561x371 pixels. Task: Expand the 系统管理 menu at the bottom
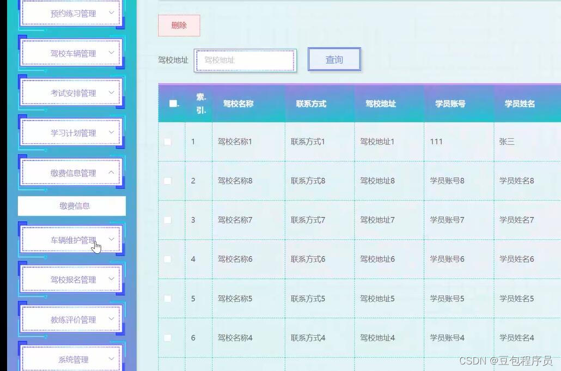[70, 358]
